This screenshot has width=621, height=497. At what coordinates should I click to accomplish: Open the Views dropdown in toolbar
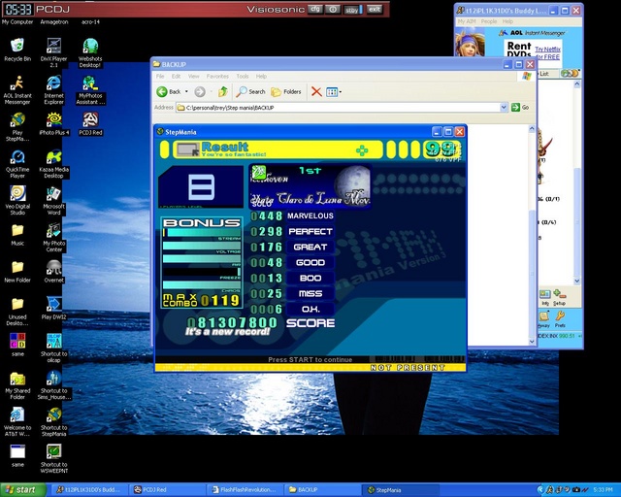(334, 92)
